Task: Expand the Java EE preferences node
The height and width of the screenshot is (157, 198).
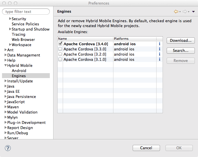Action: 5,92
